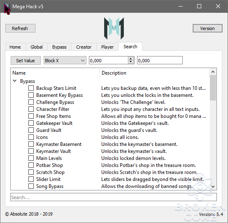Increase value with spinner up arrow
The image size is (228, 223).
(131, 59)
